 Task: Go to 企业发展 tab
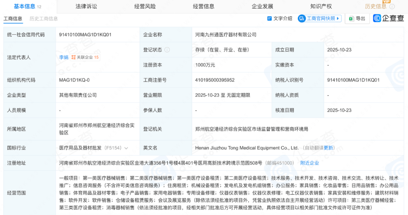click(x=262, y=6)
